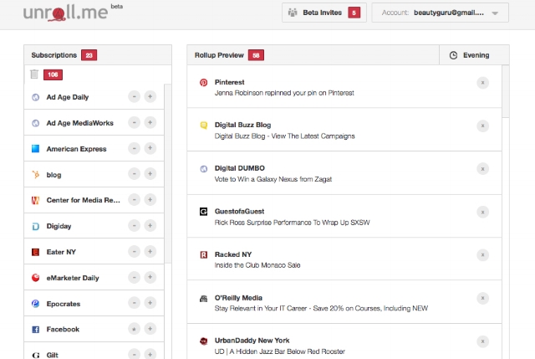Open Inside the Club Monaco Sale email
Image resolution: width=535 pixels, height=359 pixels.
click(257, 265)
